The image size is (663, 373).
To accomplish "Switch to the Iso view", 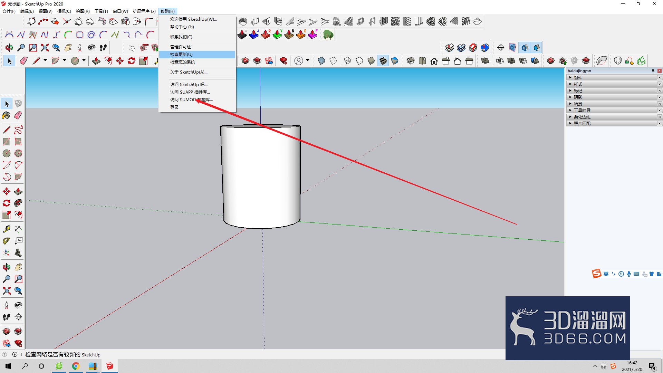I will click(x=411, y=61).
